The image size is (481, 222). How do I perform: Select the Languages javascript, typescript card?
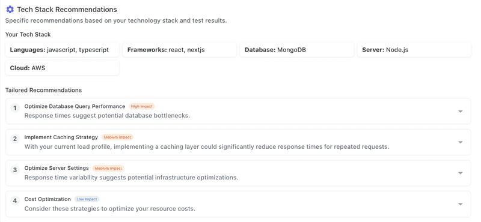63,50
